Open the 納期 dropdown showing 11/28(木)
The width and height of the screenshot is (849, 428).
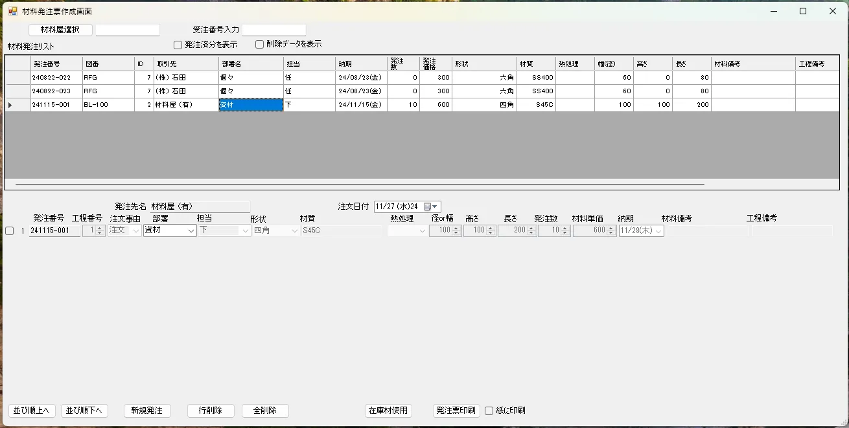[658, 231]
